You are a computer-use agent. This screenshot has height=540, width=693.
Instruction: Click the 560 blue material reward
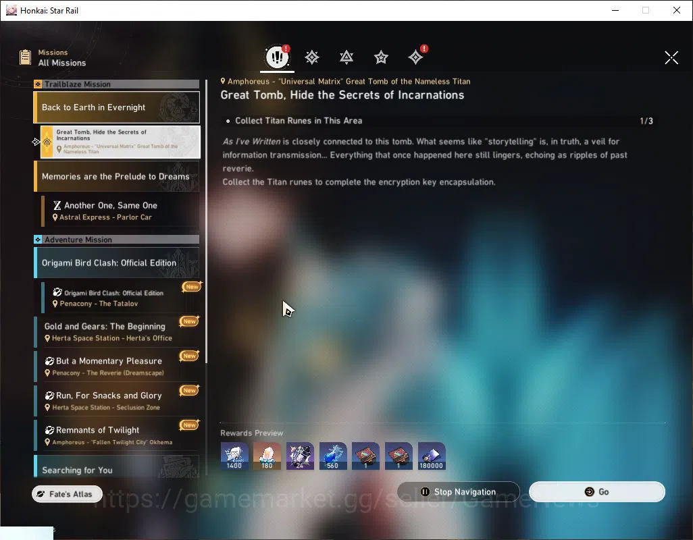(x=333, y=456)
